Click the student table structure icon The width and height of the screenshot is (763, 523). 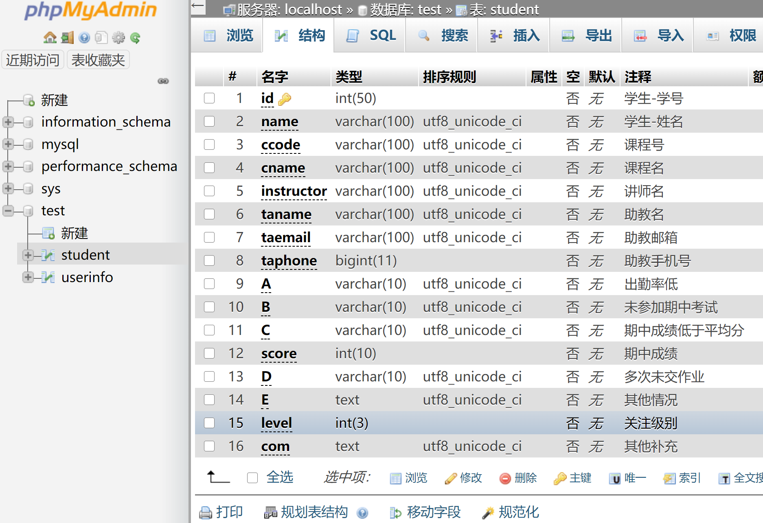tap(48, 255)
